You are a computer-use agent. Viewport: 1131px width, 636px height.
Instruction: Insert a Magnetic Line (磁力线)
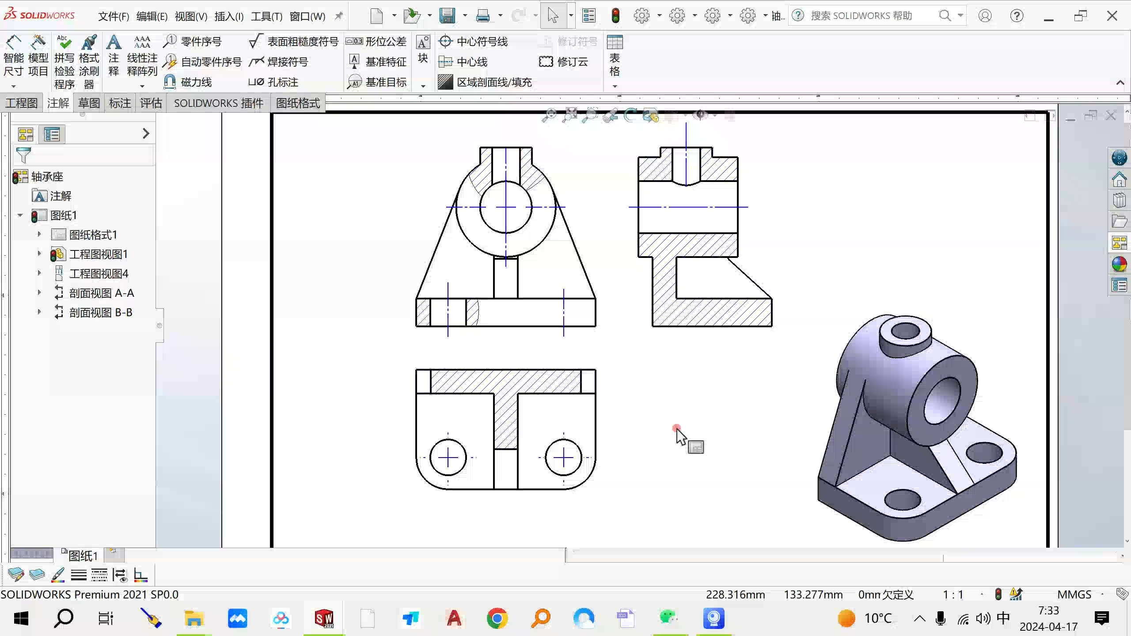[188, 82]
